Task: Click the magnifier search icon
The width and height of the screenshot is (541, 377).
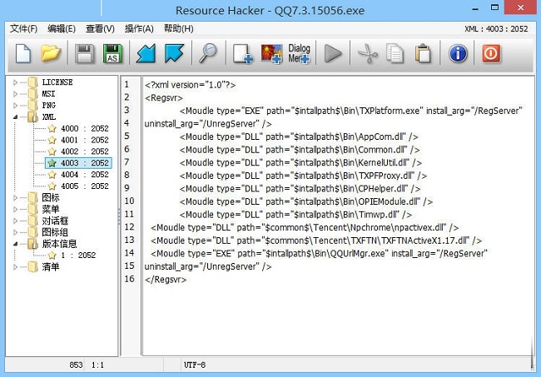Action: click(206, 54)
